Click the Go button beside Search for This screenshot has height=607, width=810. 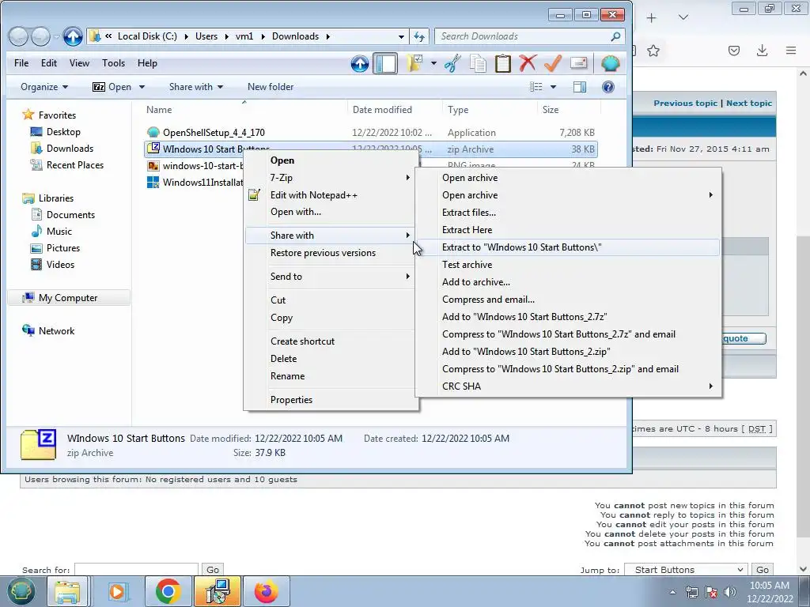213,570
